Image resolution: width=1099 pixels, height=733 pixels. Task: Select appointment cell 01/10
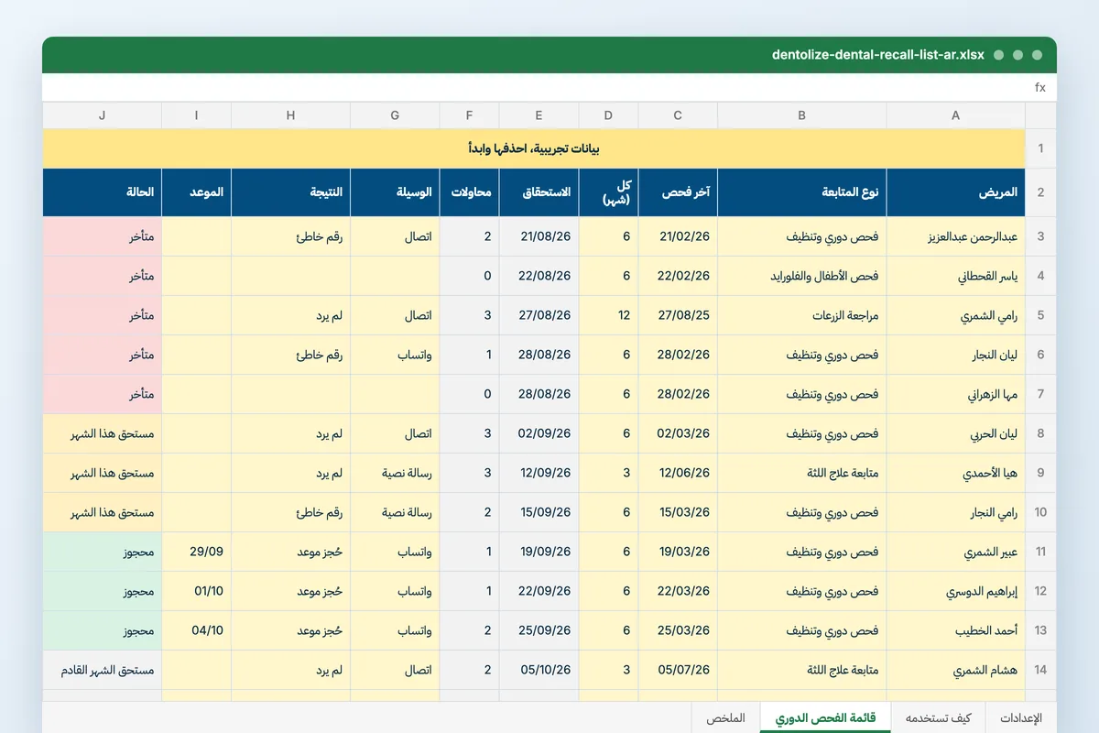[x=196, y=591]
